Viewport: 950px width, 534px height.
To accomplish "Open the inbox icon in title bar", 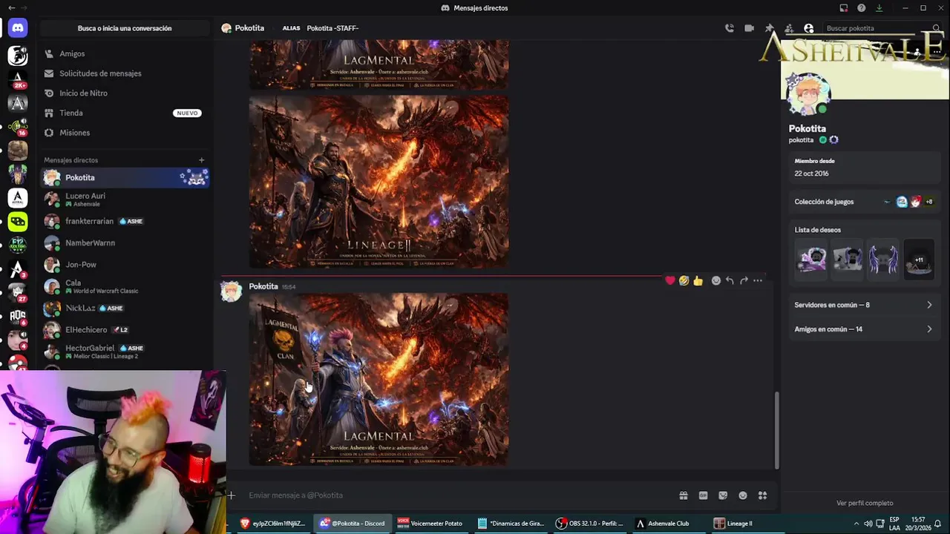I will point(843,7).
